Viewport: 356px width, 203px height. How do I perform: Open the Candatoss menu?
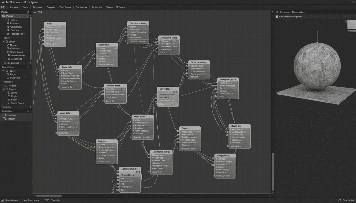point(81,7)
